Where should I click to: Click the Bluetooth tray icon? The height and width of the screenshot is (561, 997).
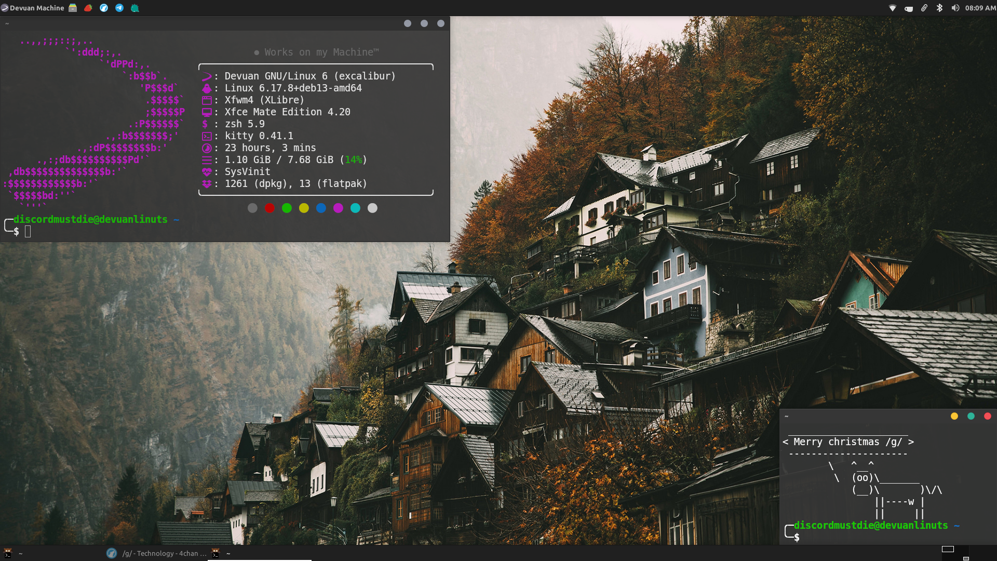click(x=939, y=8)
